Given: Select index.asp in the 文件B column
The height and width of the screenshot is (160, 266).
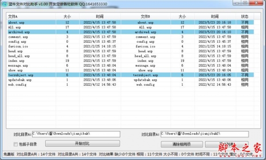Looking at the screenshot, I should pyautogui.click(x=145, y=61).
